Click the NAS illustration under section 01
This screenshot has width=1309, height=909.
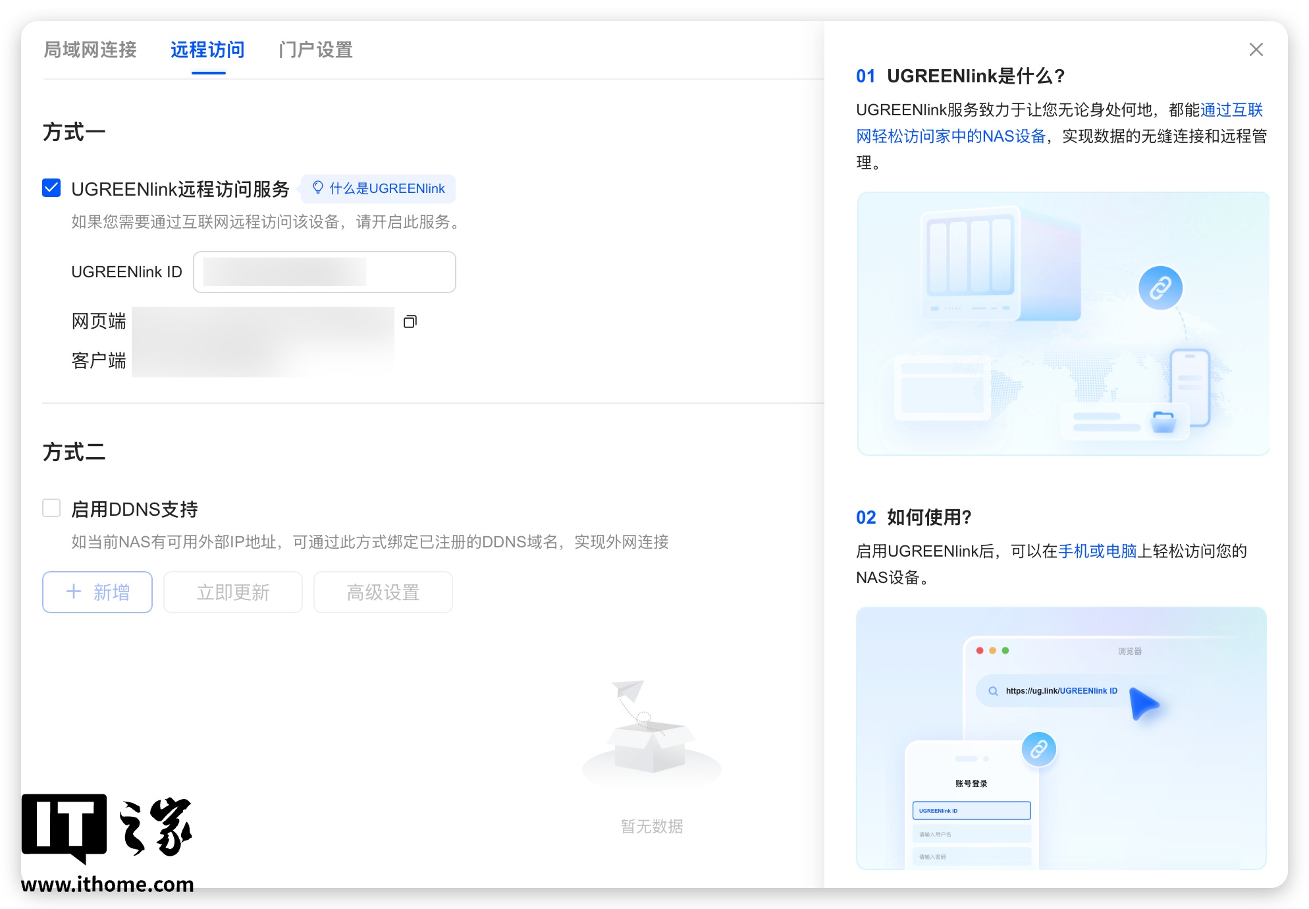point(1063,323)
